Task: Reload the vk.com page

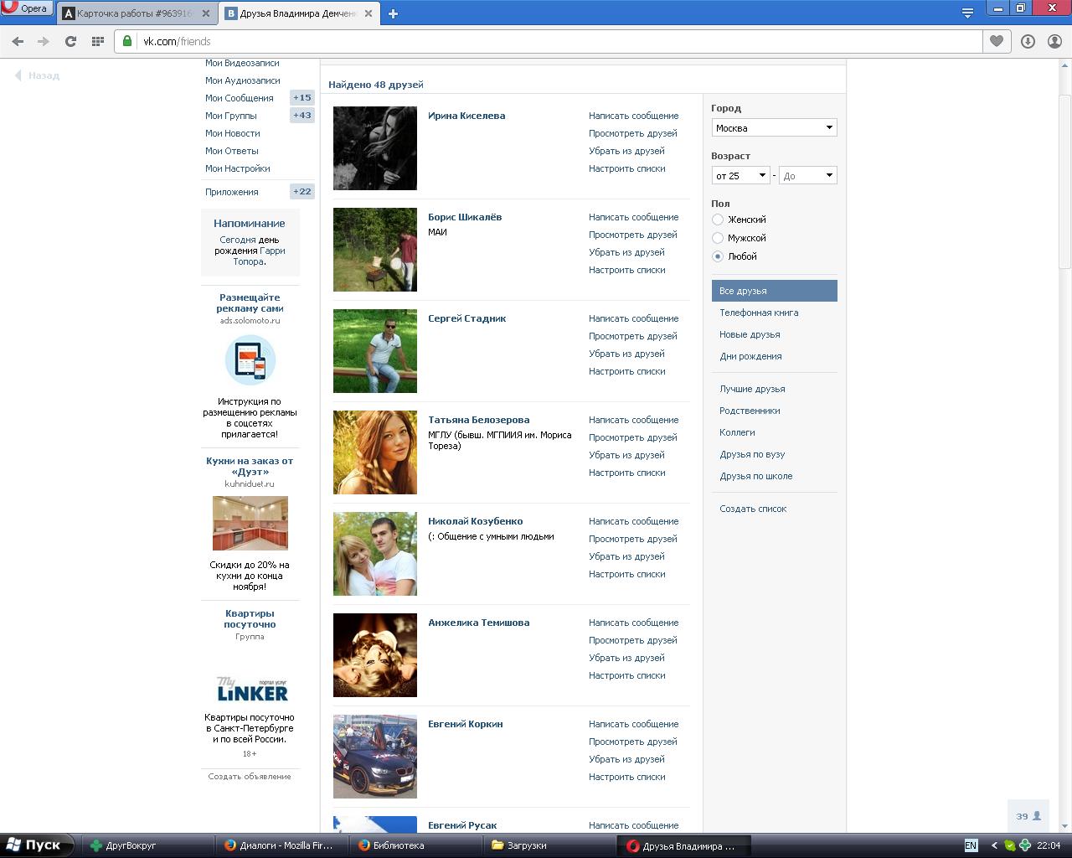Action: pyautogui.click(x=70, y=41)
